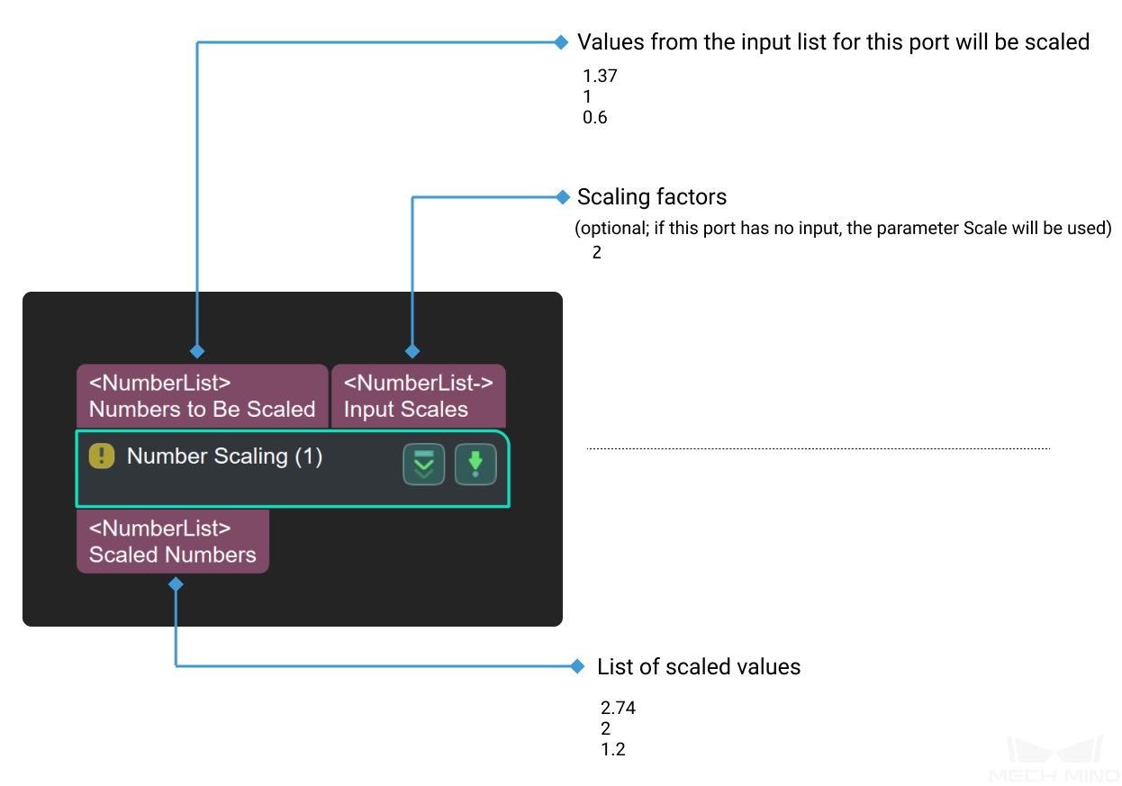Click the List of scaled values label

pyautogui.click(x=699, y=667)
